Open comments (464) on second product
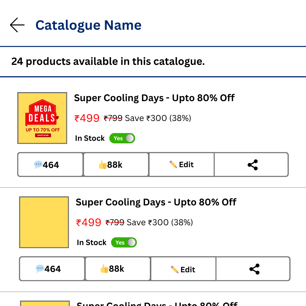The image size is (306, 306). 52,269
